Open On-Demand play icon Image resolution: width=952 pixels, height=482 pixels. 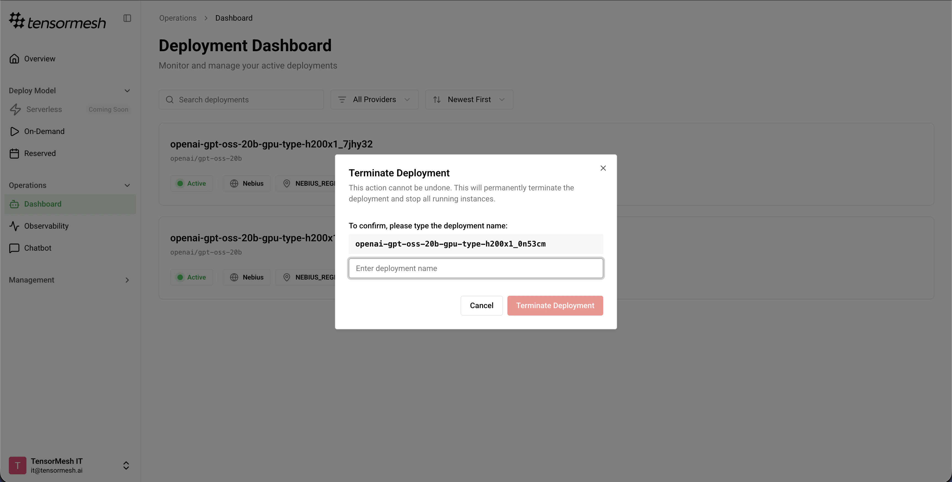tap(14, 132)
